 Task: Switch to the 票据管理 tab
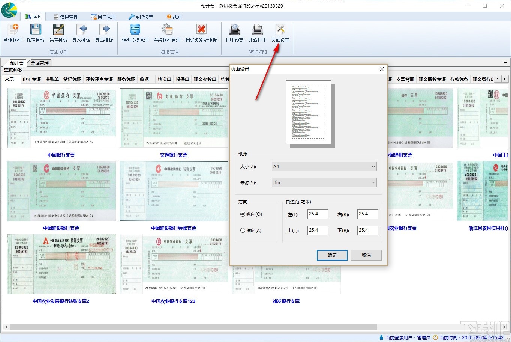coord(40,63)
